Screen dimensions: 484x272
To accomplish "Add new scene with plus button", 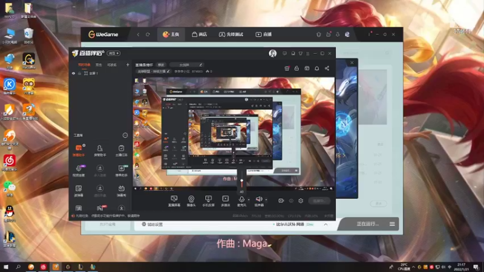I will [x=128, y=65].
